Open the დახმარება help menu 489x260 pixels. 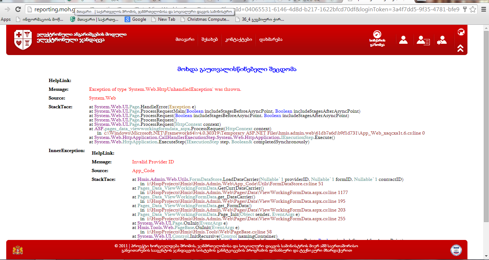(271, 39)
